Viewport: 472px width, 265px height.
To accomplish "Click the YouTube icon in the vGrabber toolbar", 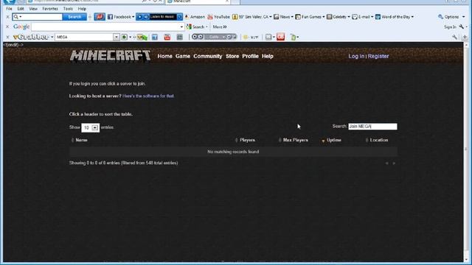I will coord(167,37).
